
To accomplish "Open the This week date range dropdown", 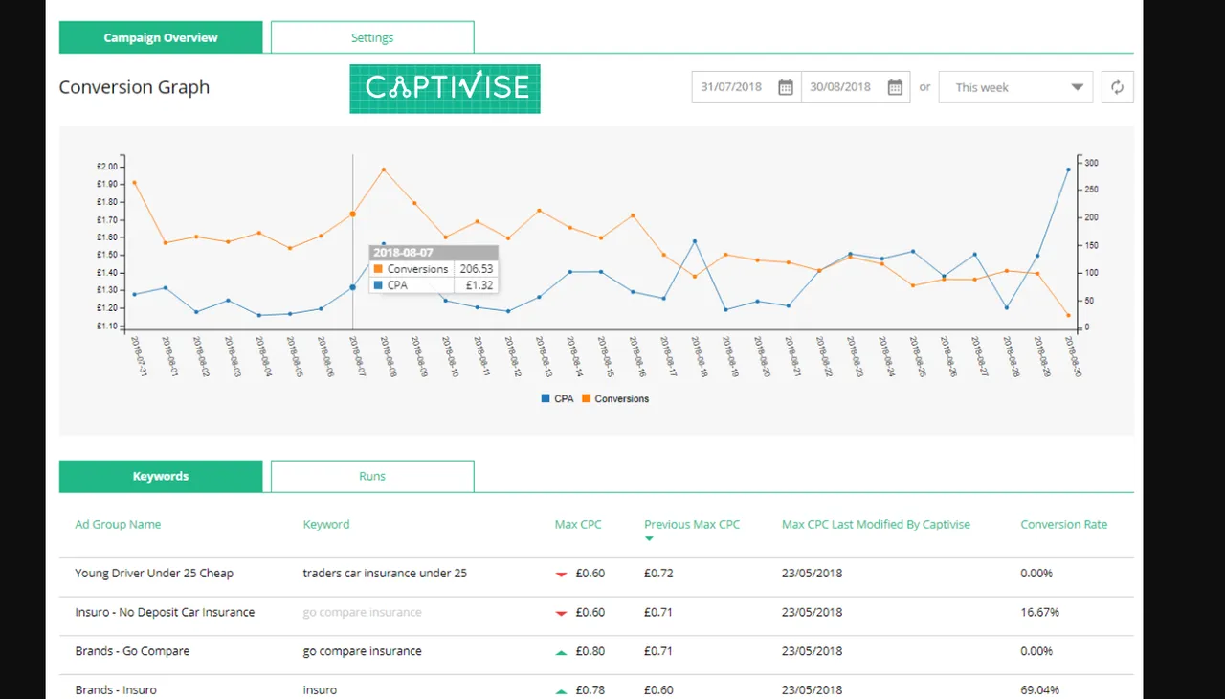I will pyautogui.click(x=1015, y=87).
